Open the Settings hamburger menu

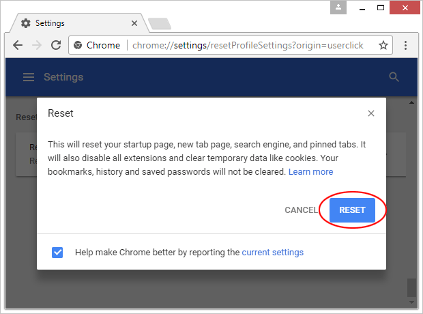click(x=29, y=77)
